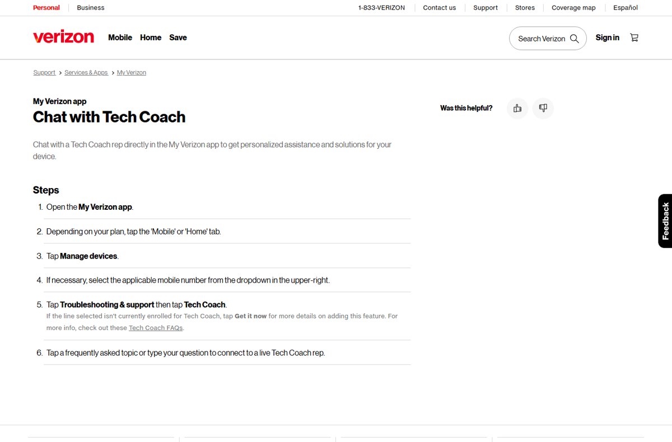The image size is (672, 442).
Task: Go to Verizon home via the logo
Action: [x=63, y=37]
